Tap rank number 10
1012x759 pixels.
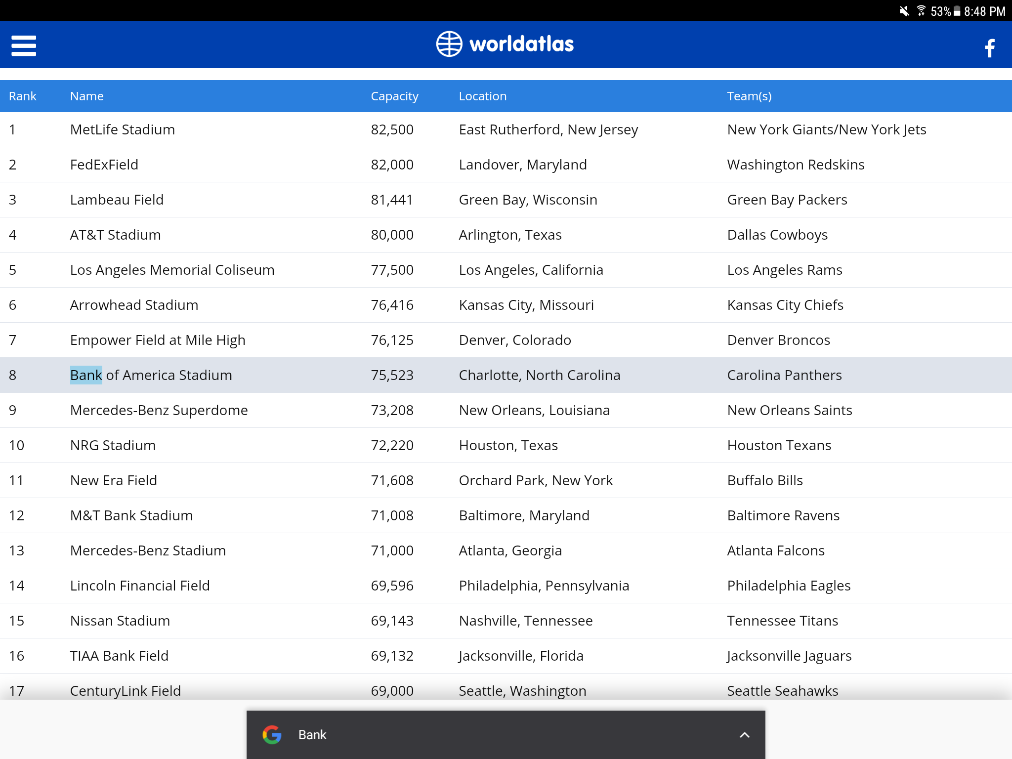click(16, 445)
